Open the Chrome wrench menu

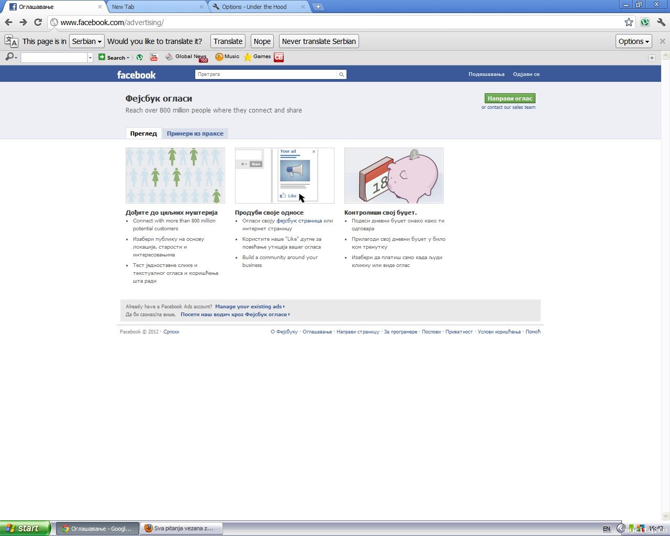[x=661, y=22]
